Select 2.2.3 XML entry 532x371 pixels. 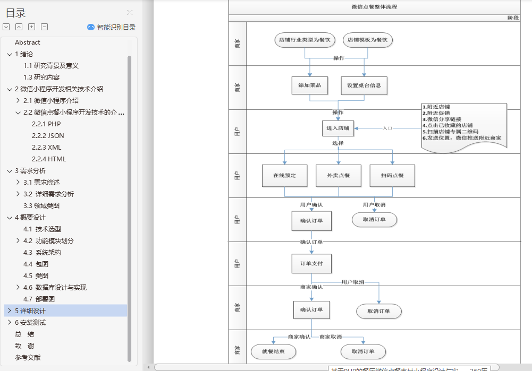pos(46,148)
